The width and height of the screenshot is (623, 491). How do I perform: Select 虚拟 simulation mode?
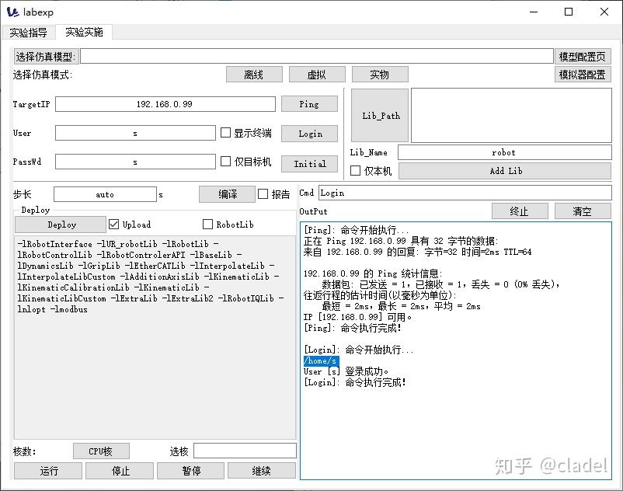tap(316, 75)
